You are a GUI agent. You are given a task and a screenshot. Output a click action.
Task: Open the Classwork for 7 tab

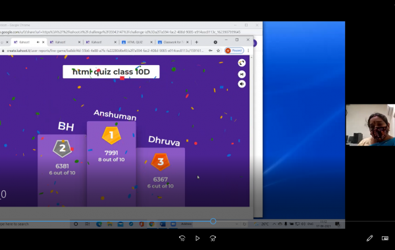click(x=173, y=42)
